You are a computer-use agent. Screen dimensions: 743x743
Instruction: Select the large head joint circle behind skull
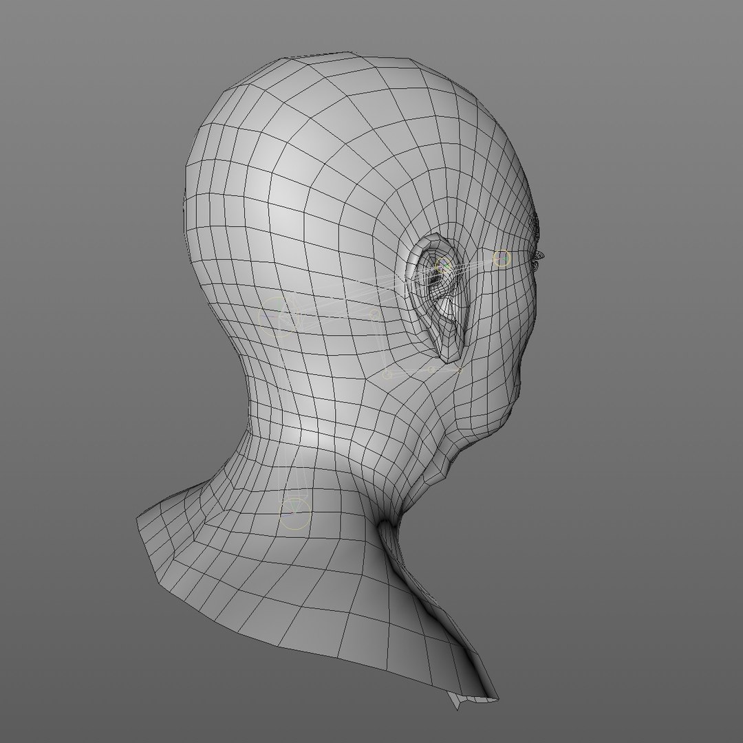click(279, 317)
